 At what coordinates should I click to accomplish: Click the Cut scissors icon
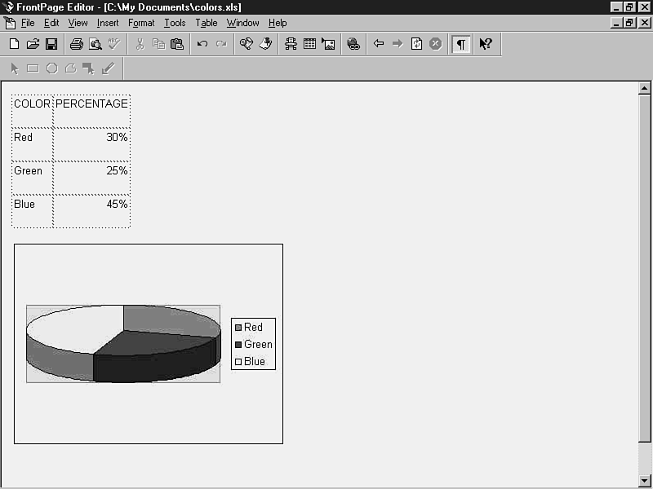point(140,44)
